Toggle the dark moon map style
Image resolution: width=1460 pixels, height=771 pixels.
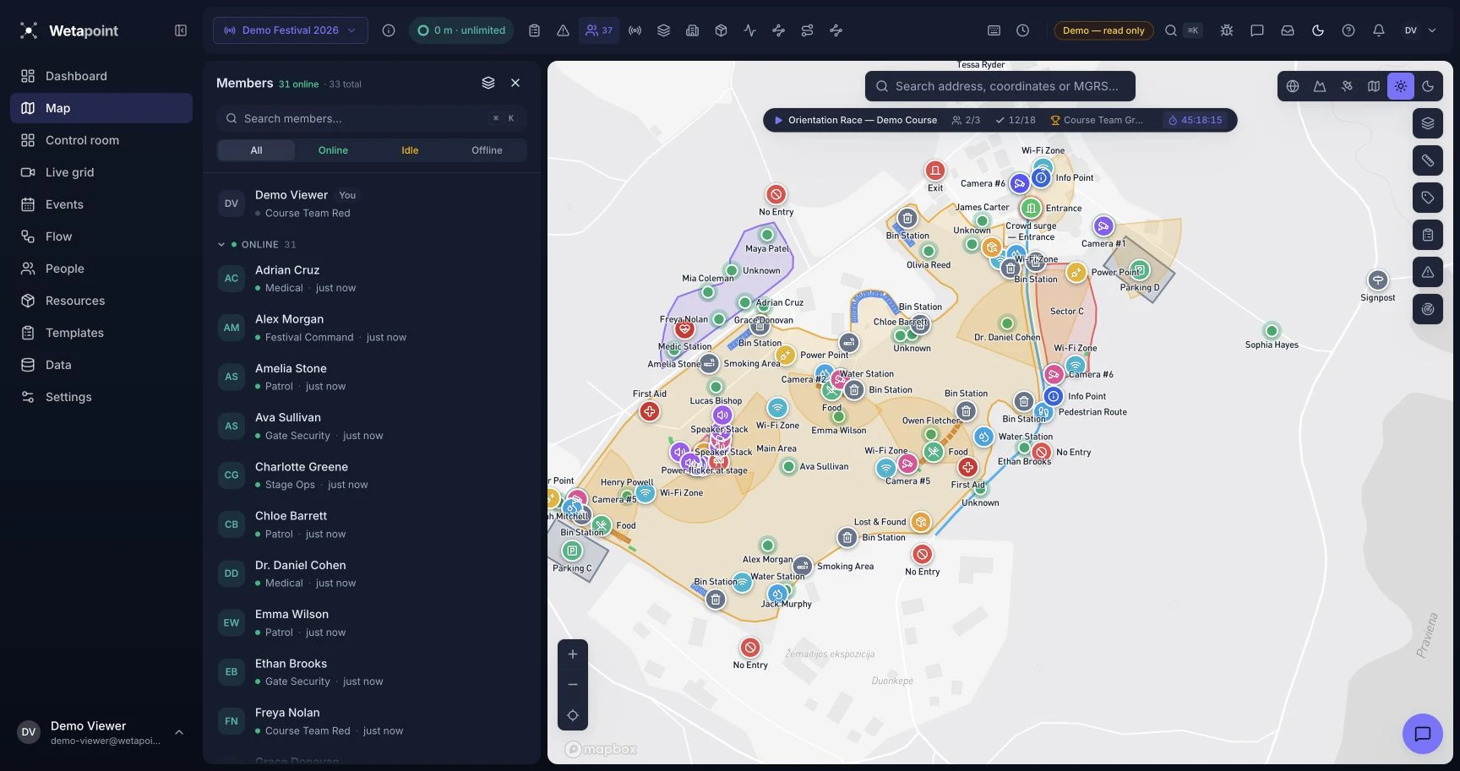(1428, 86)
